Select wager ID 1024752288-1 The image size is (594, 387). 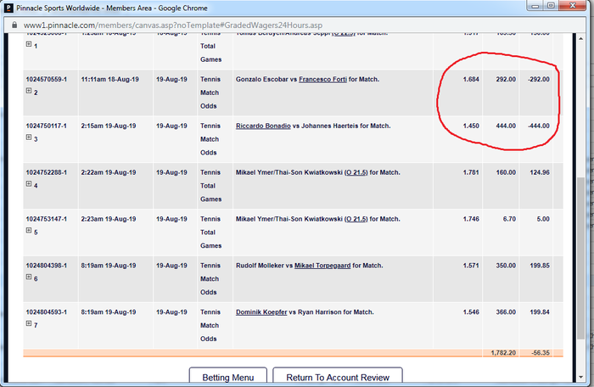coord(46,172)
